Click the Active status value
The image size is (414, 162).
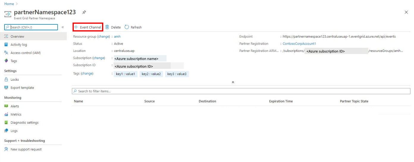pos(118,44)
